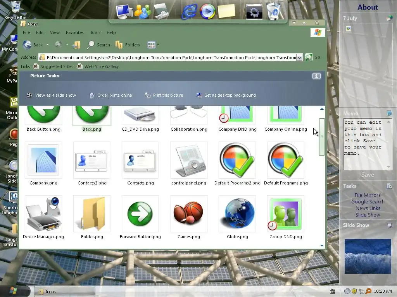Open the View menu

[x=55, y=32]
